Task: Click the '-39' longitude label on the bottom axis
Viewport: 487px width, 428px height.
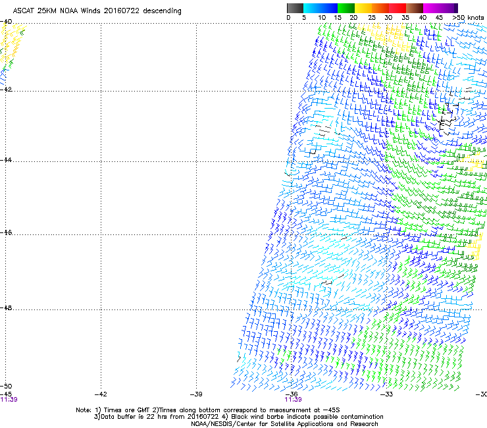Action: (196, 394)
